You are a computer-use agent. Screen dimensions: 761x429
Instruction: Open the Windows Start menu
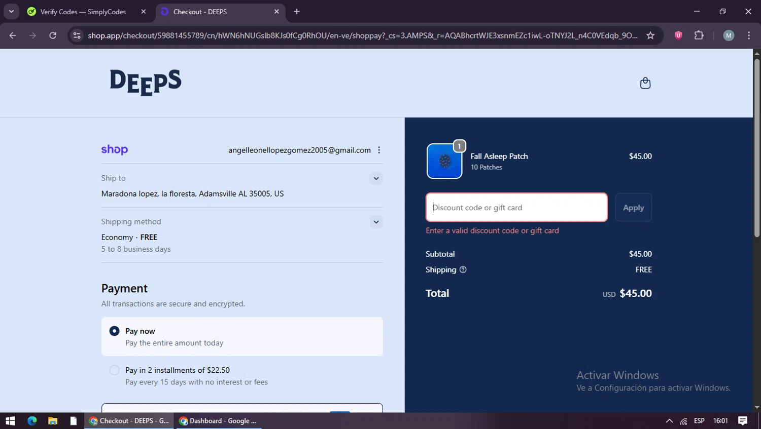pyautogui.click(x=10, y=421)
